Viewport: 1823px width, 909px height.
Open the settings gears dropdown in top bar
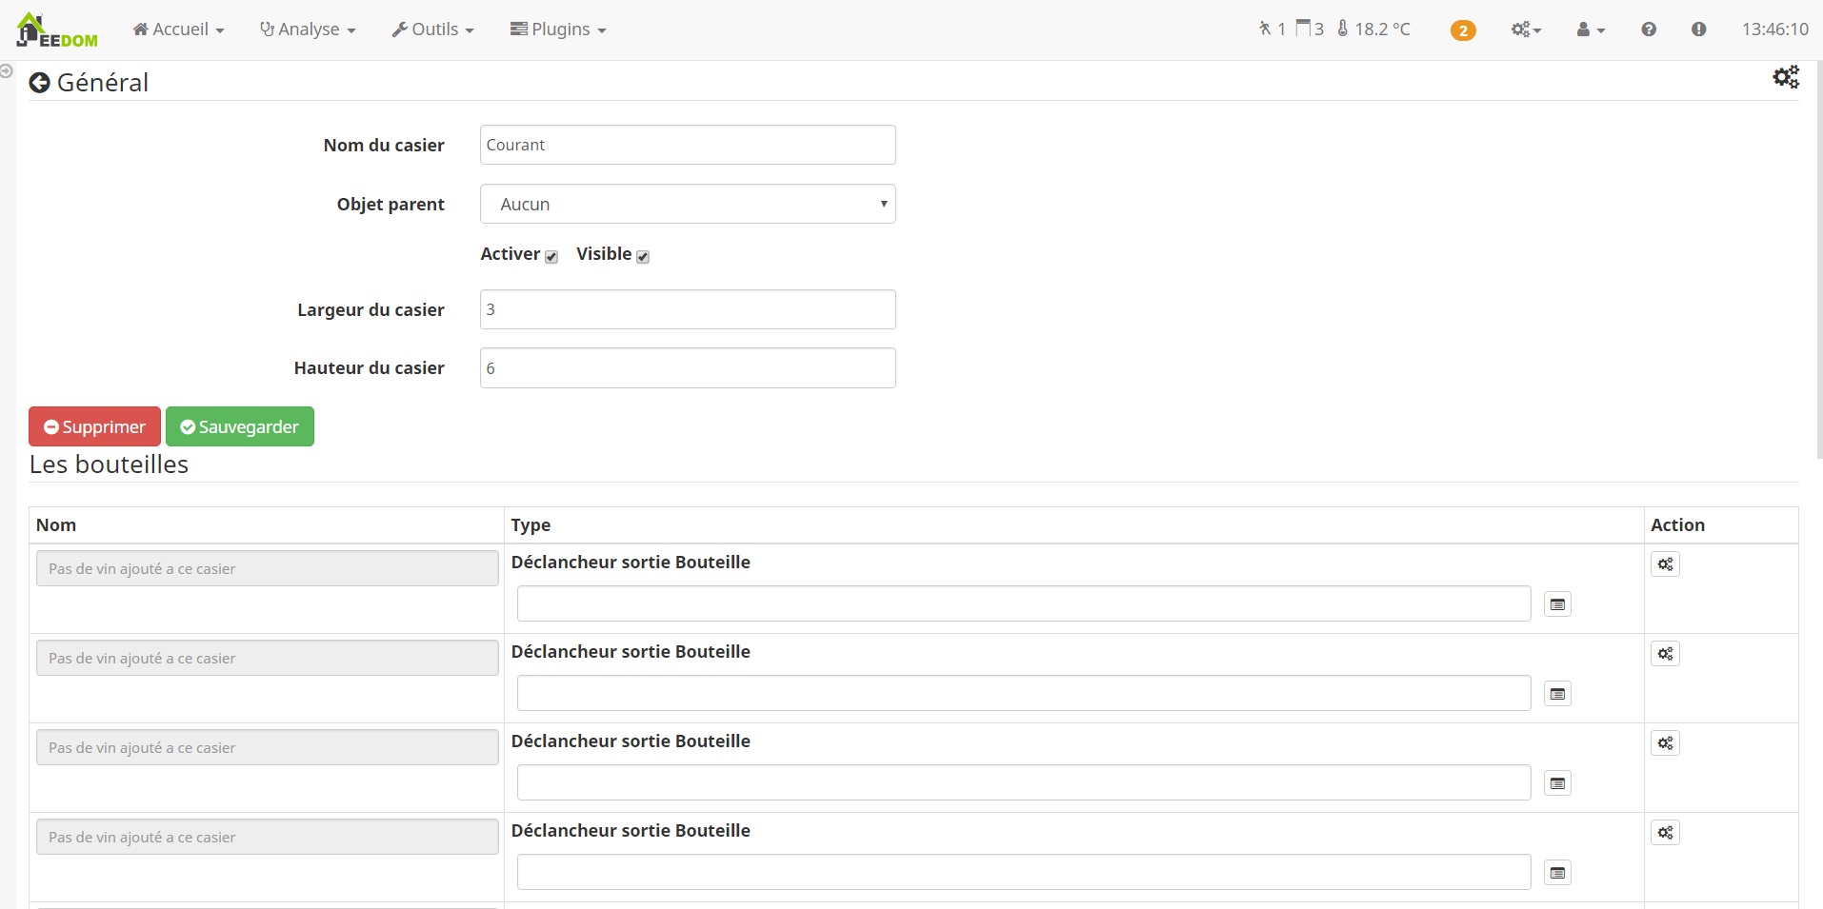click(1526, 30)
